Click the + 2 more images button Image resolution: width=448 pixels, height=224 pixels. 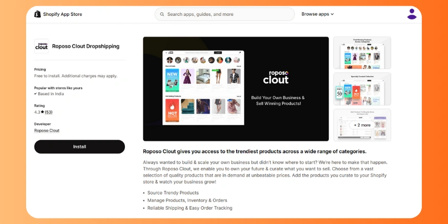tap(362, 125)
